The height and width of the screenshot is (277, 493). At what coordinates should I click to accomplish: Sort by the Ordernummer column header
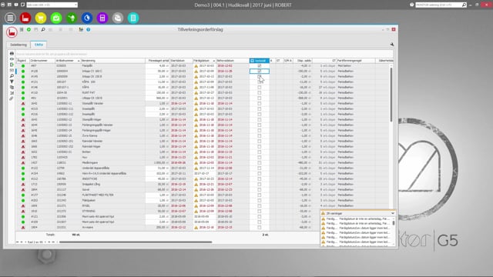[42, 61]
